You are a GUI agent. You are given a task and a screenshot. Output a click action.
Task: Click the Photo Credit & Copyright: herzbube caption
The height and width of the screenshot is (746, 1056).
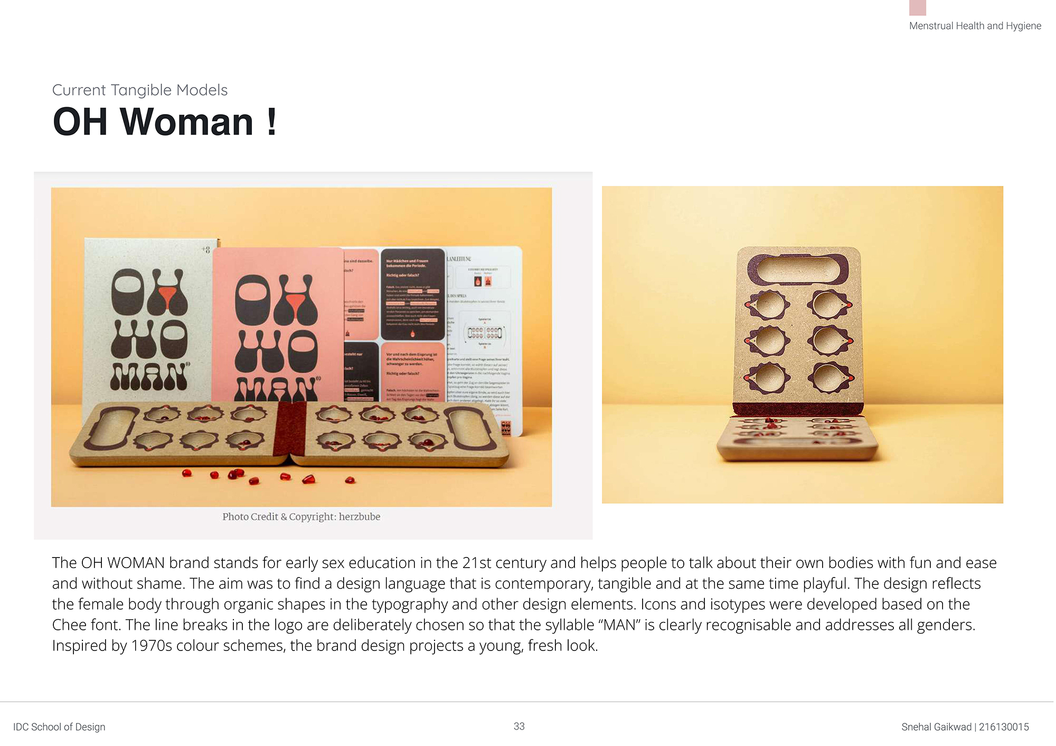(301, 517)
